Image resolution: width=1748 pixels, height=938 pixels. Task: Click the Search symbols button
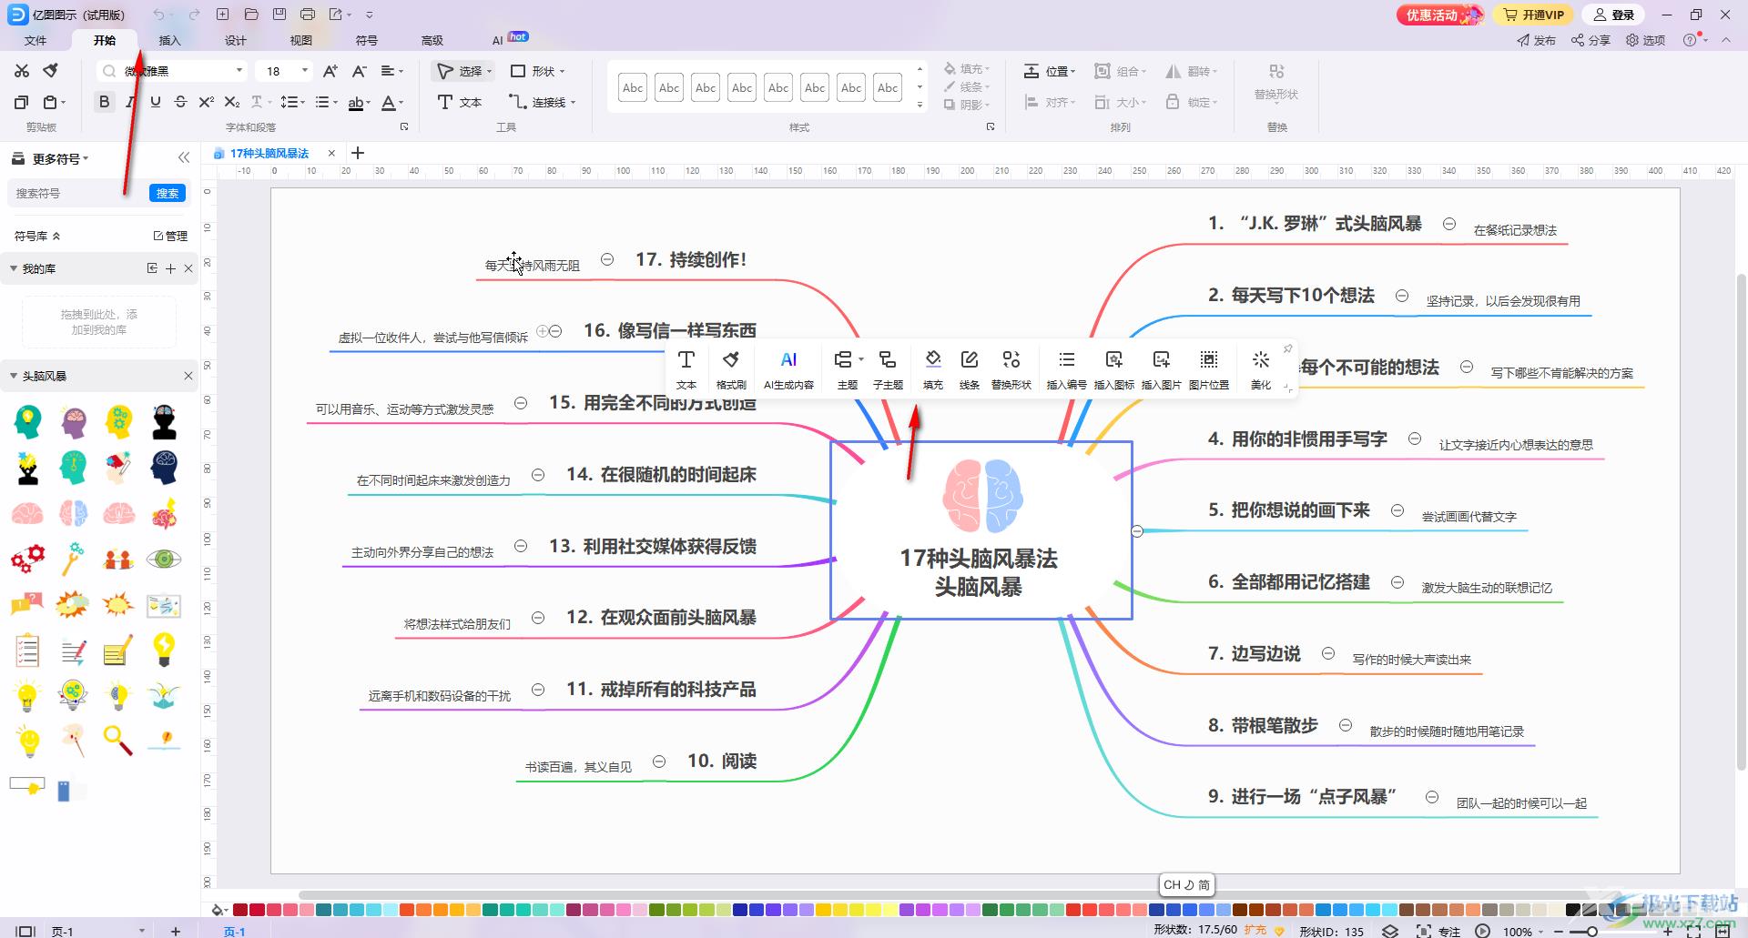pos(168,193)
